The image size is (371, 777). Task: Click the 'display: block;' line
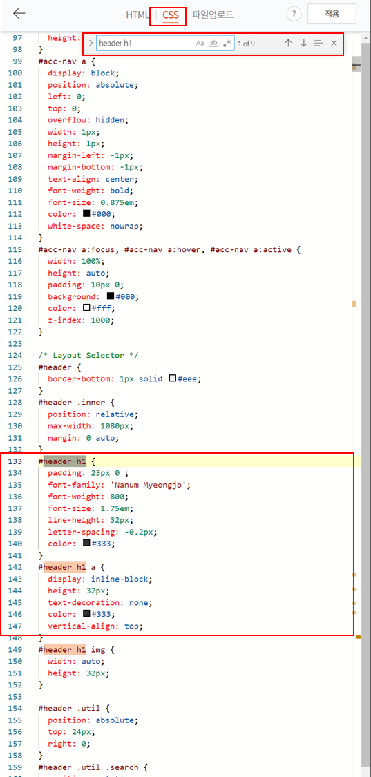(84, 73)
